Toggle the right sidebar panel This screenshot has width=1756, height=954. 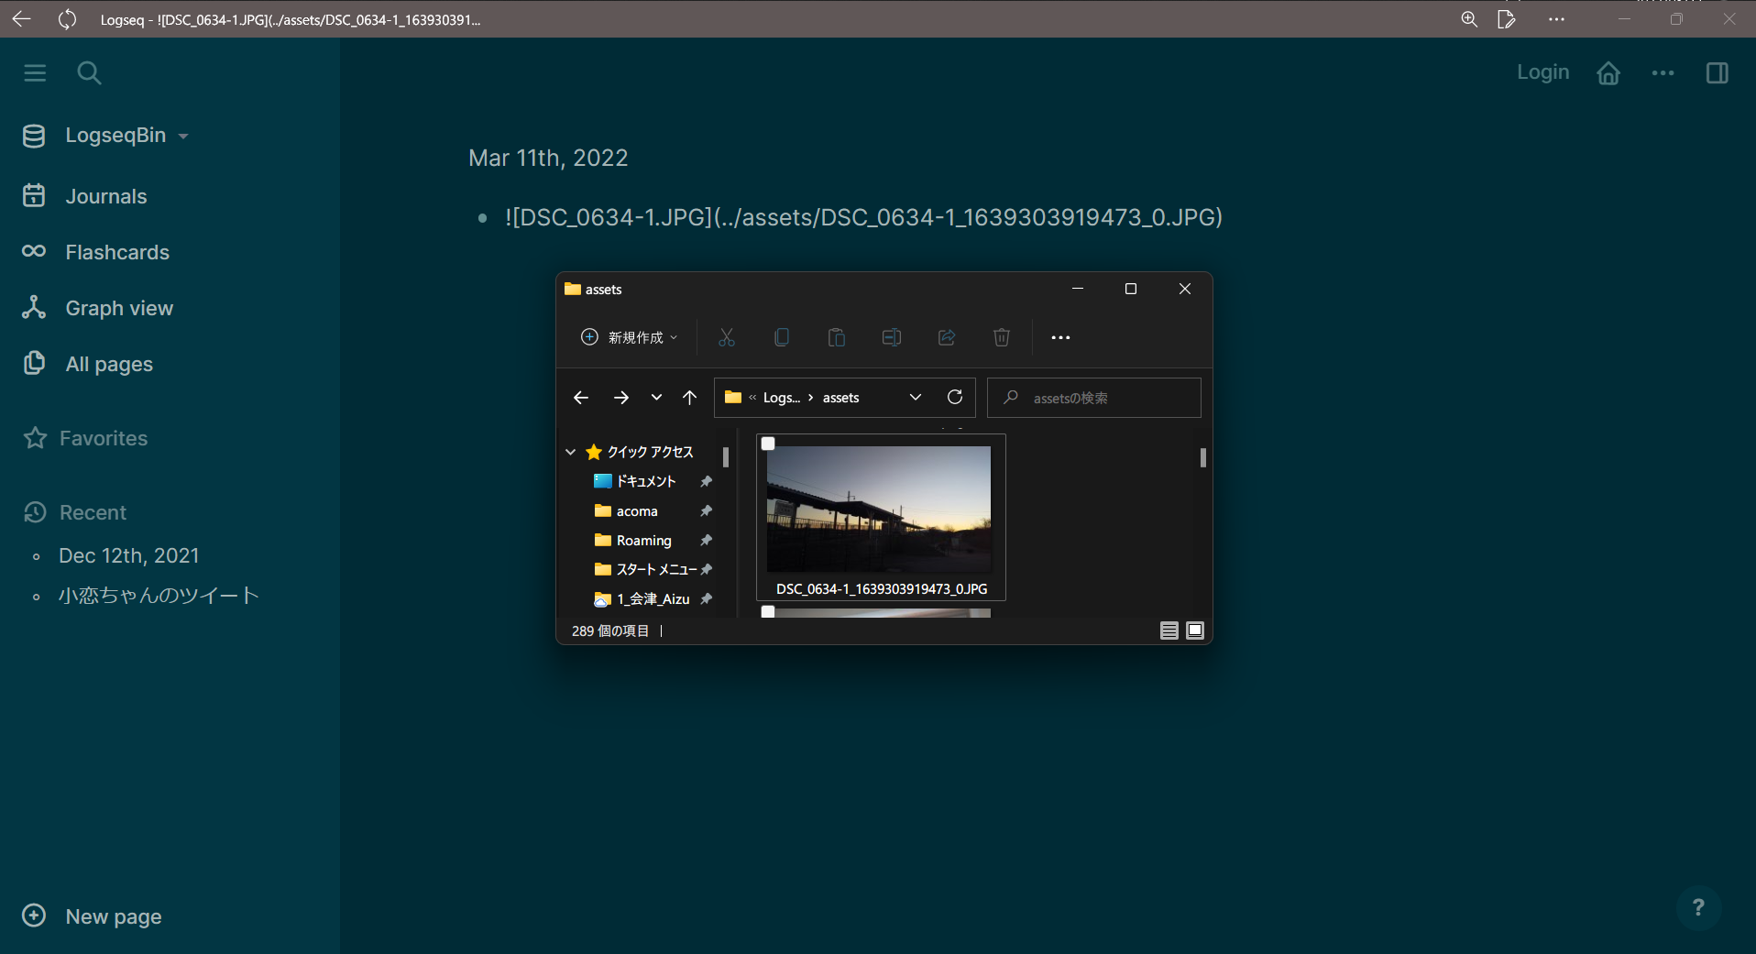[x=1718, y=73]
